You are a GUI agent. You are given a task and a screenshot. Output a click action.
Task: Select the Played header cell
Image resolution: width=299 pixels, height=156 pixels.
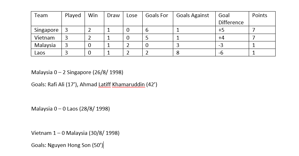pos(73,19)
